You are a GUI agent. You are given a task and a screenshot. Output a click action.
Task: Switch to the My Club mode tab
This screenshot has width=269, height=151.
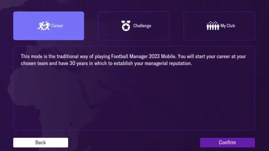(x=219, y=26)
